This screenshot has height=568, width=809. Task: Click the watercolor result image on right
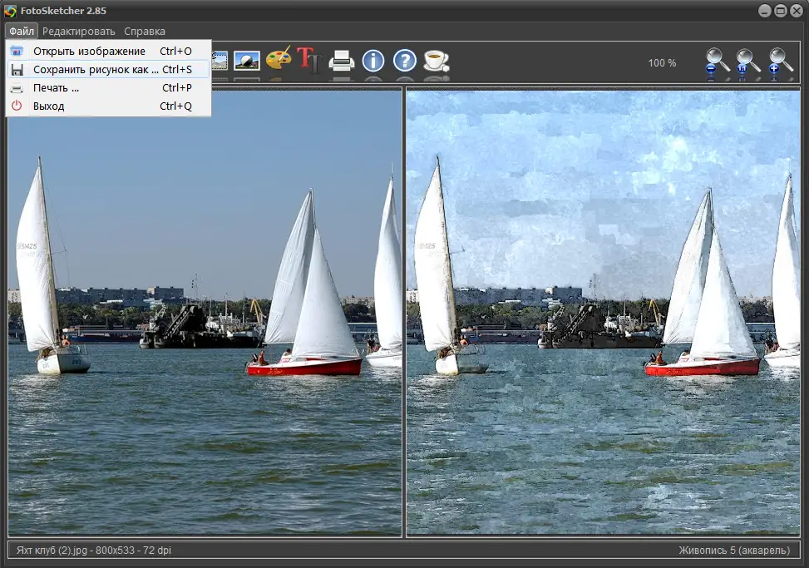[603, 313]
